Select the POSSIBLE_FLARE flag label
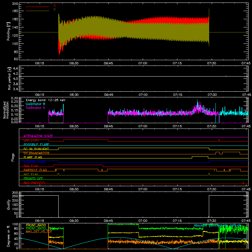 (x=36, y=145)
